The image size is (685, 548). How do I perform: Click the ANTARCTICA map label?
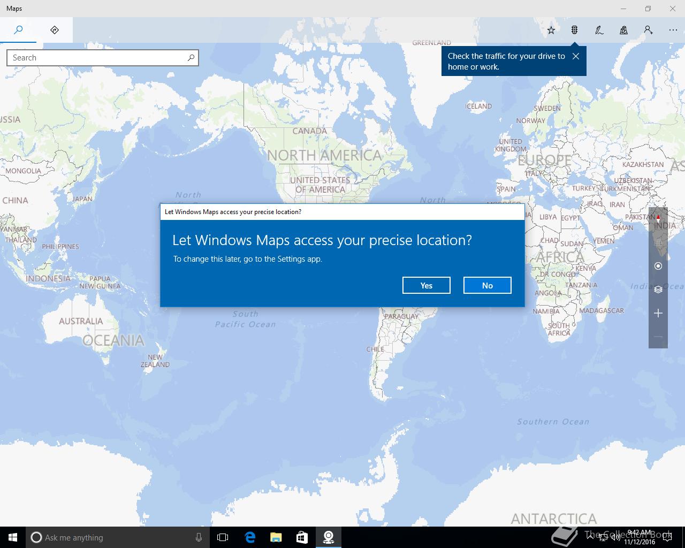[554, 519]
